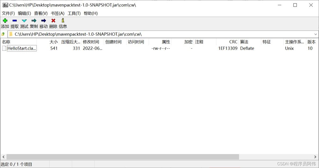The height and width of the screenshot is (168, 319).
Task: Click the Move (移动) arrow icon
Action: coord(44,21)
